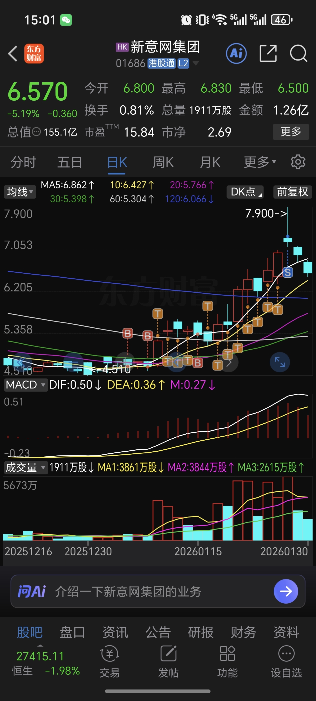Tap the WiFi status icon
316x701 pixels.
click(219, 20)
